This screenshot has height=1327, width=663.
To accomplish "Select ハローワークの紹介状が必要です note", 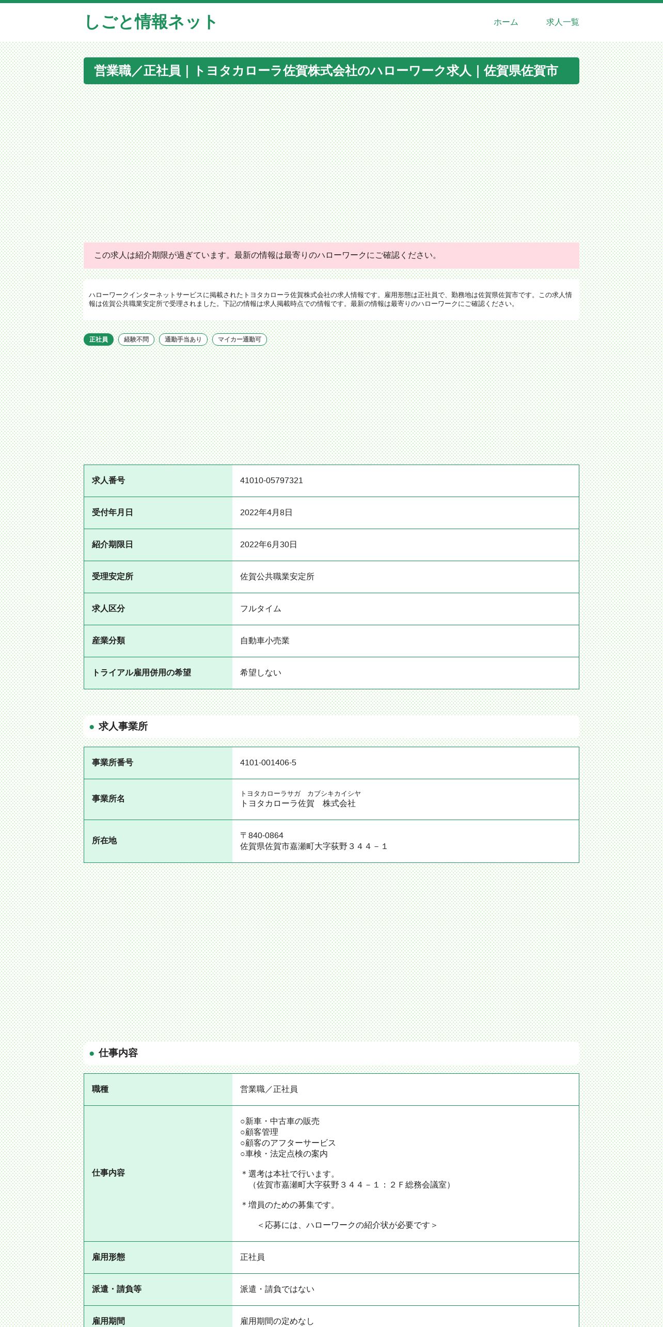I will point(348,1225).
